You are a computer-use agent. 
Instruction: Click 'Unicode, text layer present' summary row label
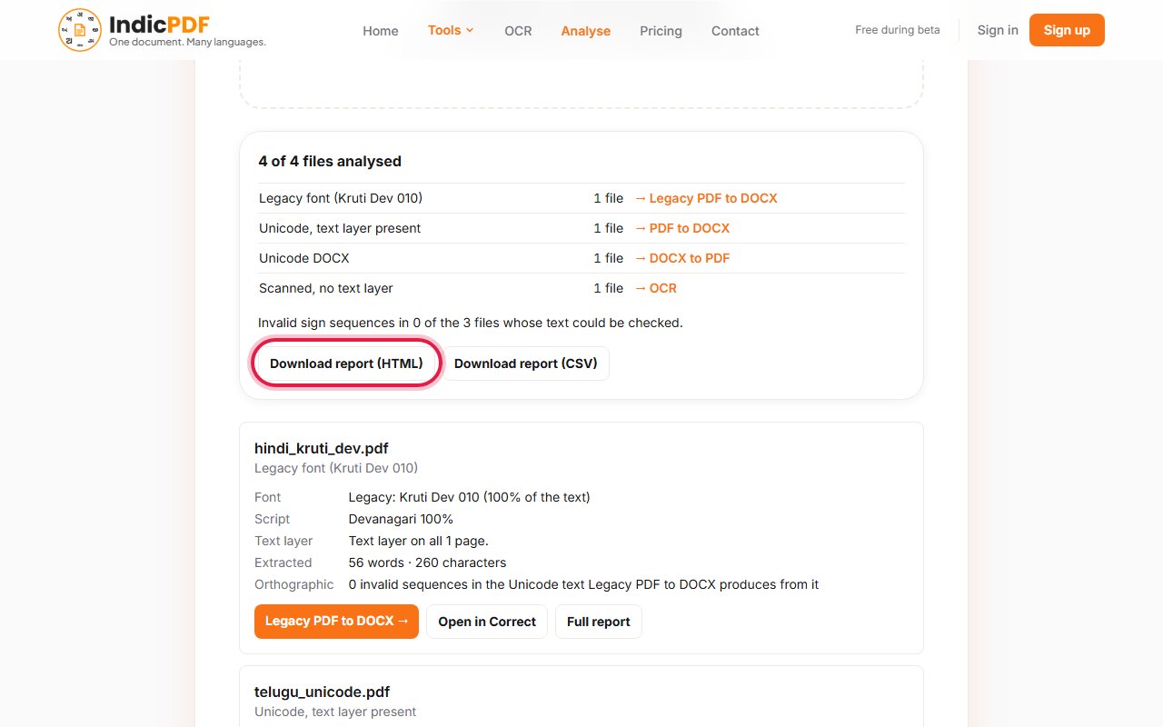click(x=340, y=228)
